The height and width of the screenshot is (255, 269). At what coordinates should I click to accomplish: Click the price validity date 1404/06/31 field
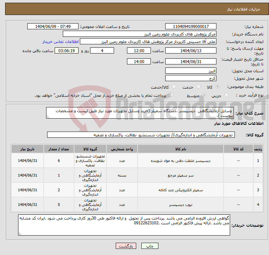click(190, 61)
